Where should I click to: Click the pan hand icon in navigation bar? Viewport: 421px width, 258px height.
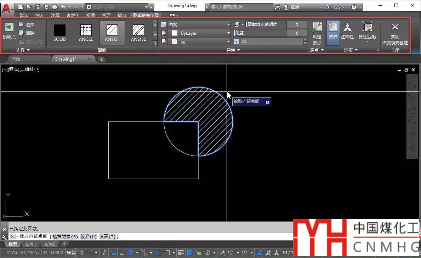412,108
